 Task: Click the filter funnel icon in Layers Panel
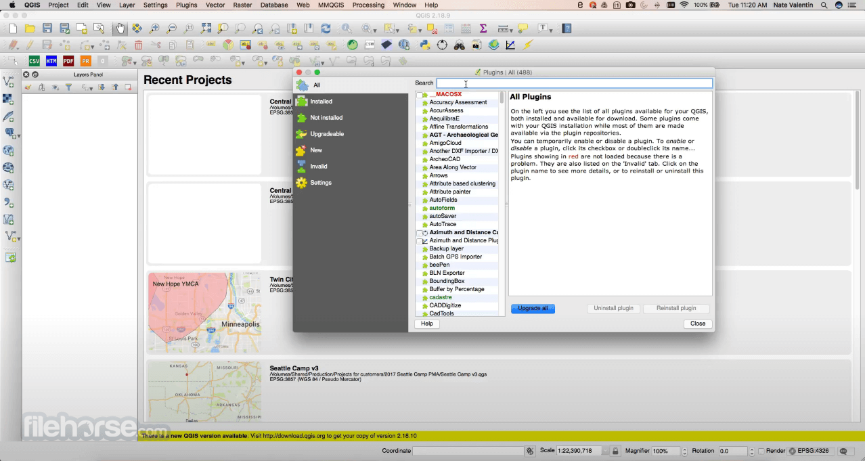pyautogui.click(x=68, y=87)
